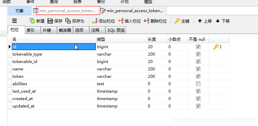Click the Save As (另存为) button
Screen dimensions: 258x126
75,21
